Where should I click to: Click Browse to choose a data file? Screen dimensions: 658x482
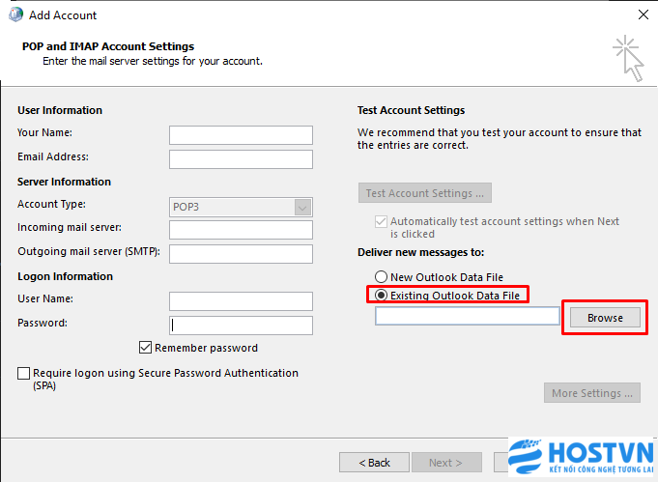605,318
